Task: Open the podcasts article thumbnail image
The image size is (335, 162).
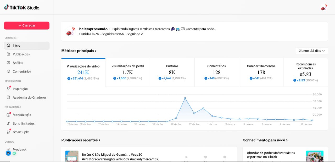Action: [315, 156]
